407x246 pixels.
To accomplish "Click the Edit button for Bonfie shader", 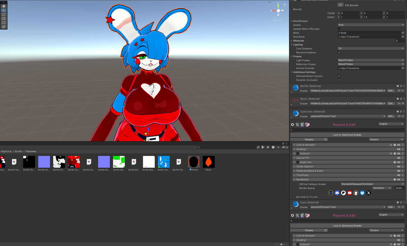I will (x=391, y=91).
